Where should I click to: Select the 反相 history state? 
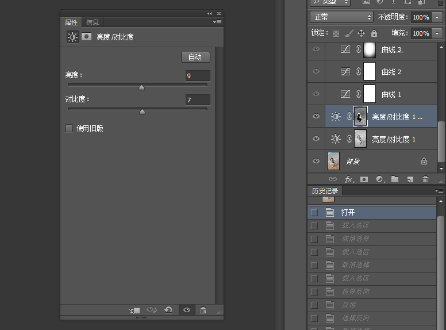tap(372, 305)
